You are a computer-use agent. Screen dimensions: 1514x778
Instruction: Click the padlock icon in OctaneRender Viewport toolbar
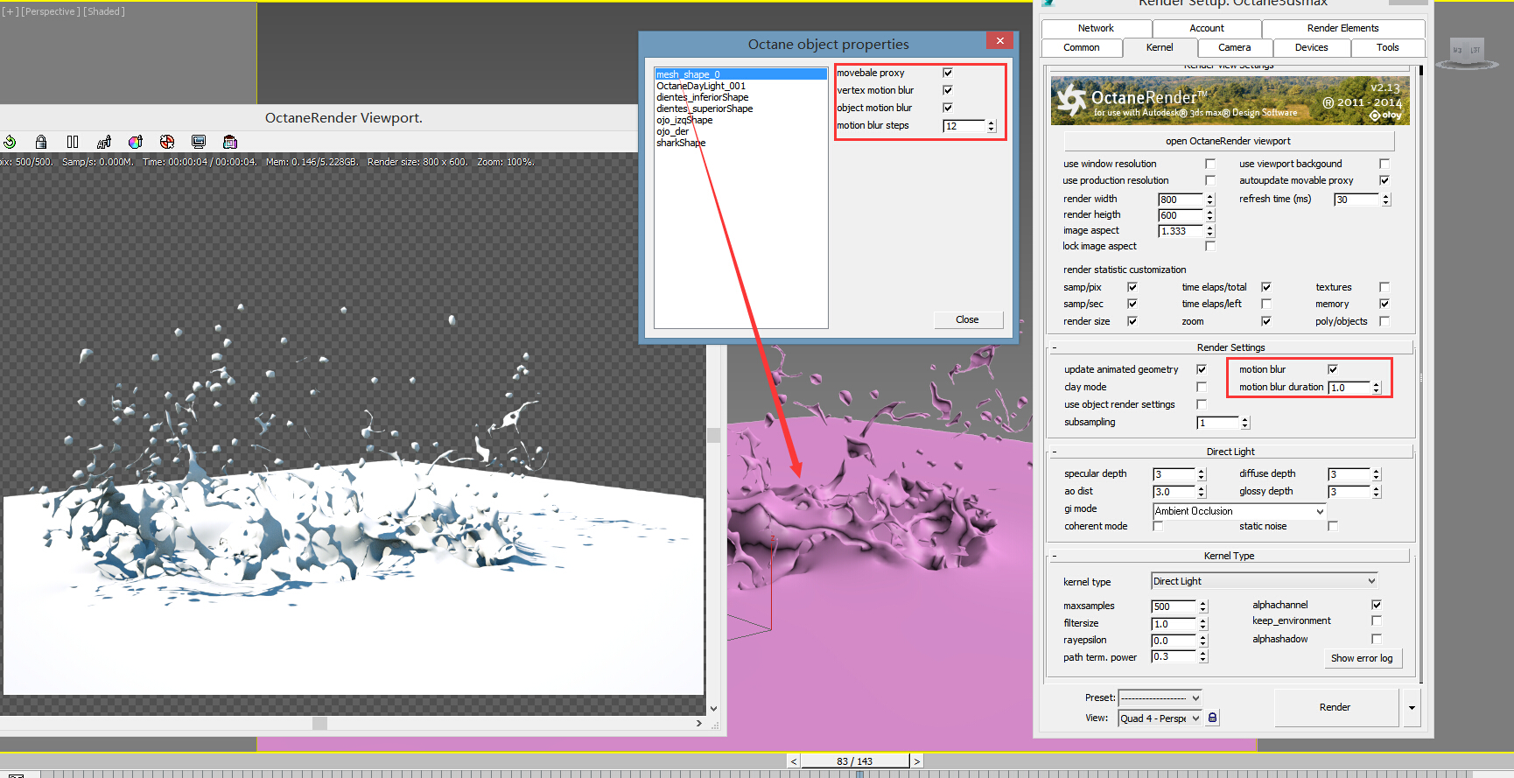(x=41, y=142)
